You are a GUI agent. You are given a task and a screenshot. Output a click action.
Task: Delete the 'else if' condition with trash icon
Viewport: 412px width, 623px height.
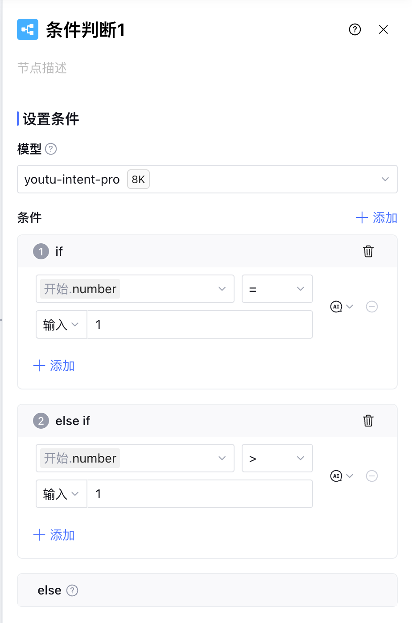[368, 421]
